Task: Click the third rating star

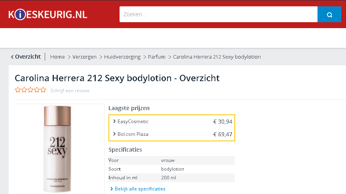Action: (30, 90)
